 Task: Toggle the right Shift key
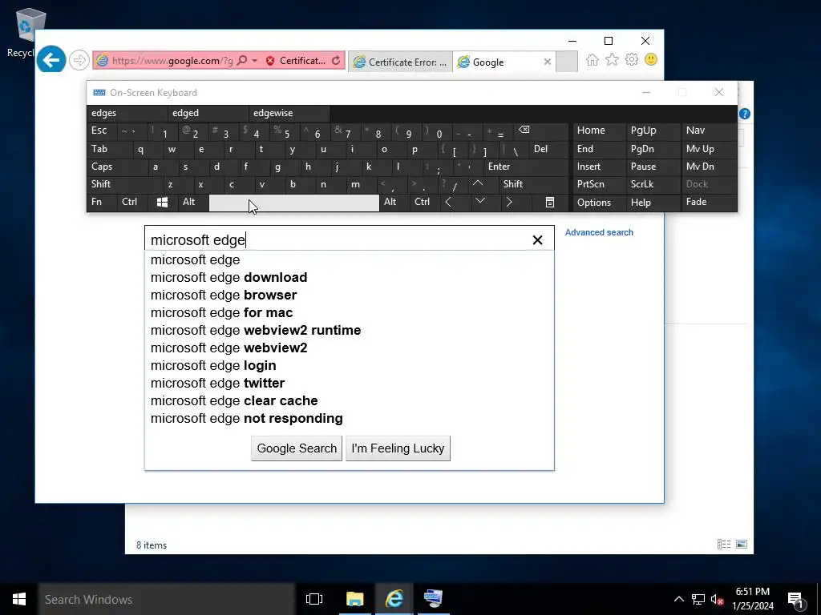(x=533, y=184)
